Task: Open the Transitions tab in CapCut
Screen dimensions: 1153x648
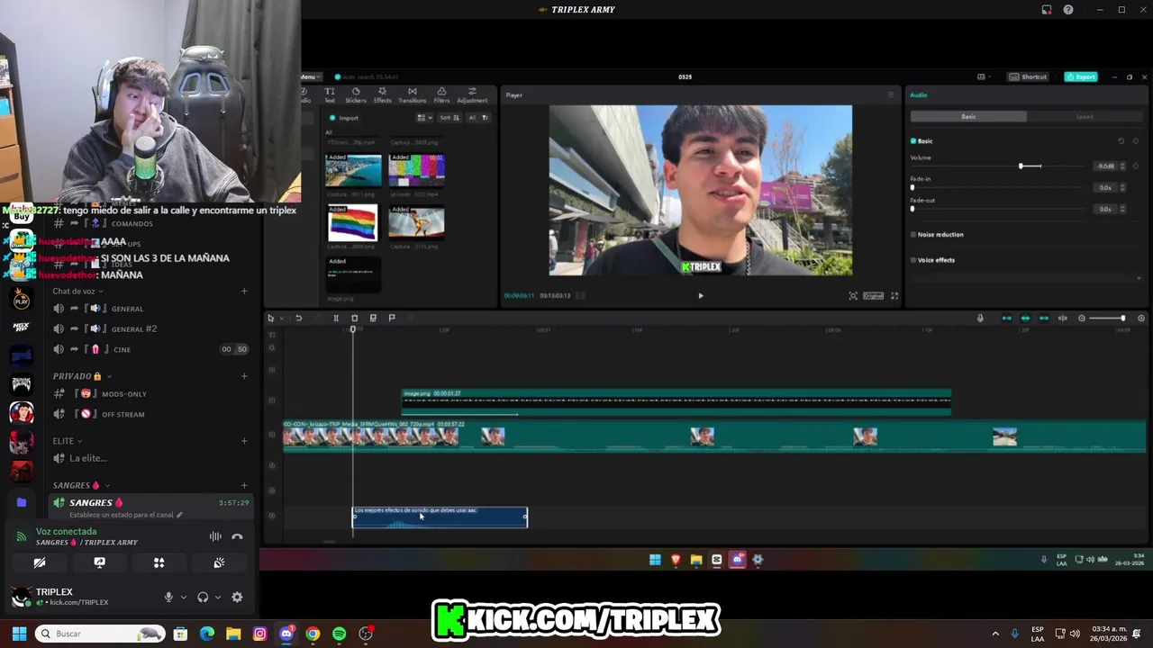Action: tap(412, 94)
